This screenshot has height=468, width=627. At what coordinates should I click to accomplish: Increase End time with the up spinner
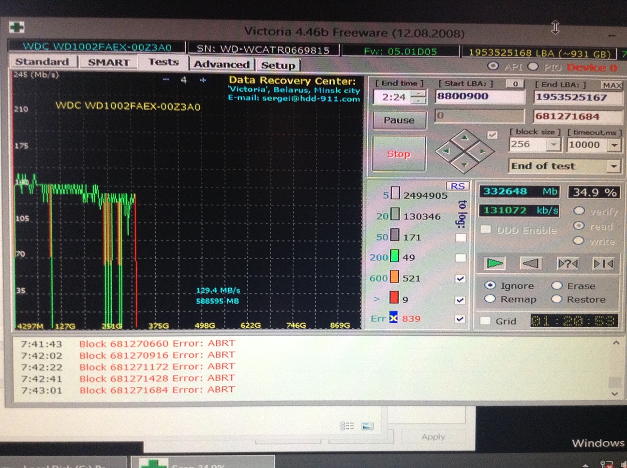pos(418,93)
